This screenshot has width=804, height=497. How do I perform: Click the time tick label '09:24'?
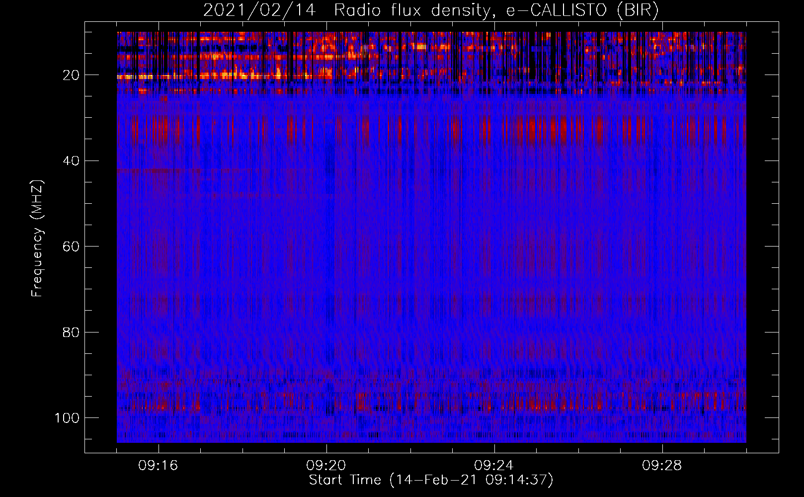(x=494, y=466)
